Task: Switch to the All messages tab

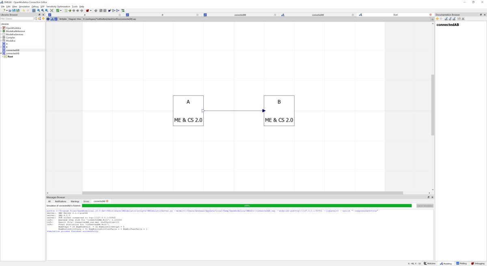Action: pos(50,201)
